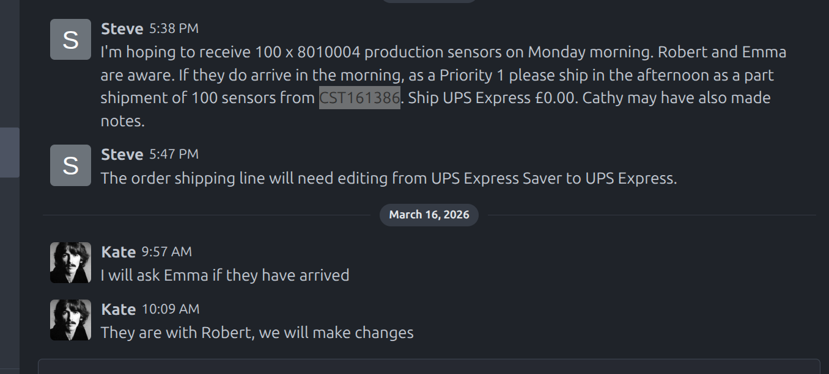Select the highlighted item in left sidebar

[10, 153]
